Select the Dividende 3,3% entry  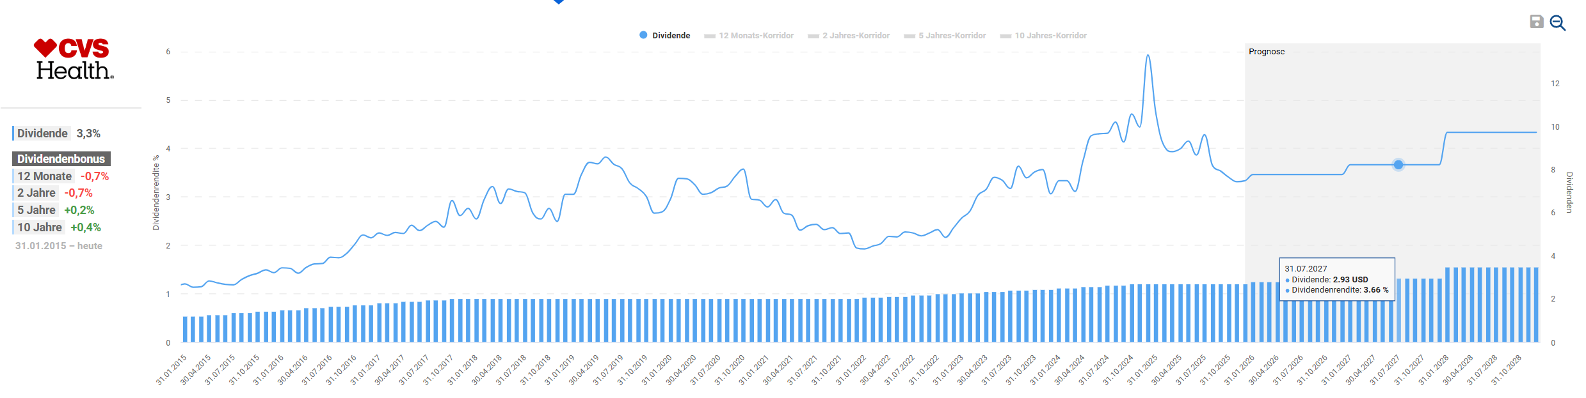point(58,134)
